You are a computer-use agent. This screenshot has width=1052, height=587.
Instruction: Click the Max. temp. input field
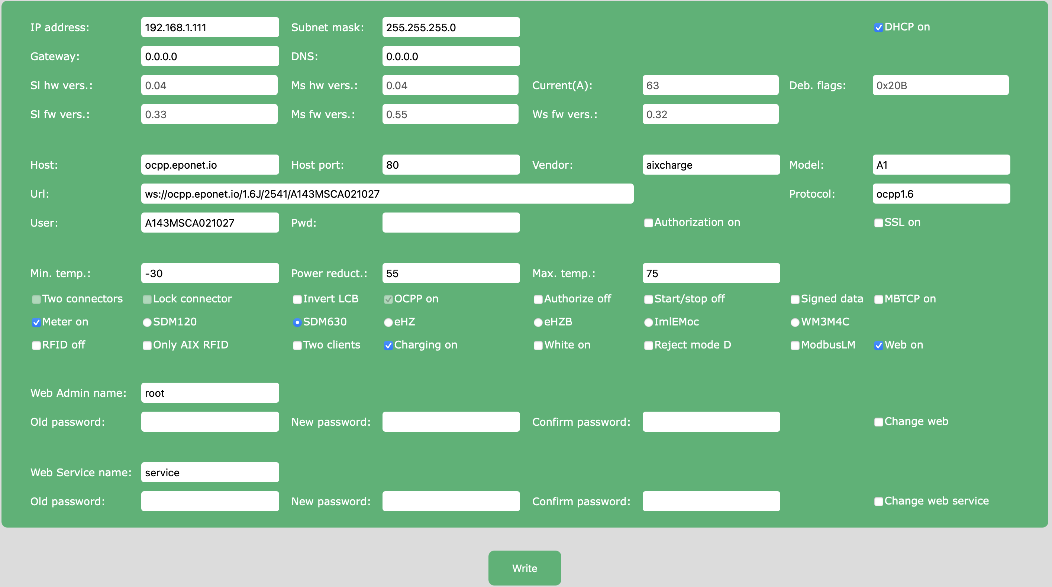click(x=711, y=273)
